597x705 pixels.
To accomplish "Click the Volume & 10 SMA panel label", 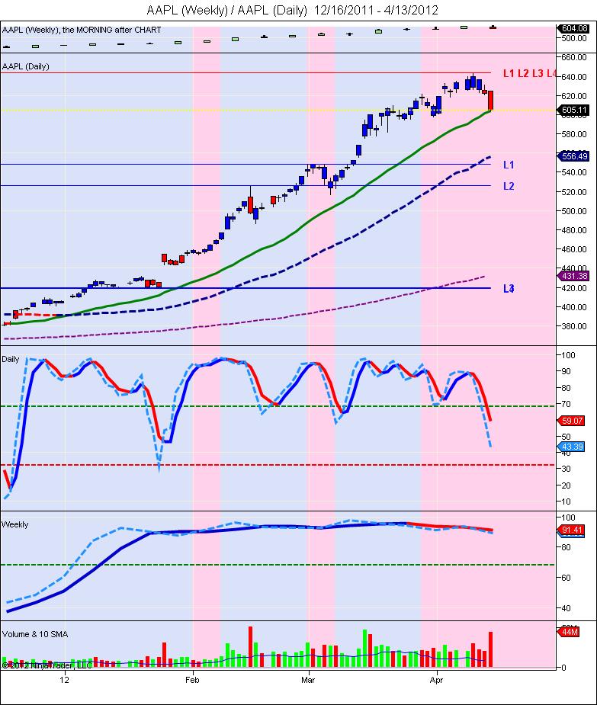I will tap(35, 634).
